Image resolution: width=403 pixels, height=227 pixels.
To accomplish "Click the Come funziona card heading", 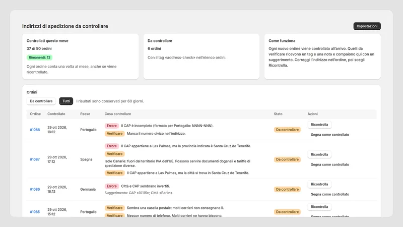I will point(282,41).
